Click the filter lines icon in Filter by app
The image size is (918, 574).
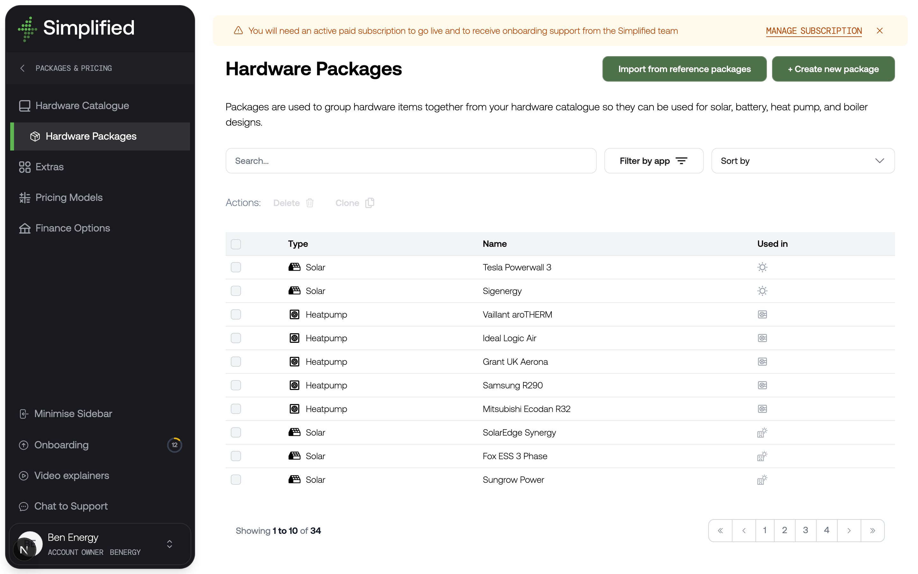682,161
